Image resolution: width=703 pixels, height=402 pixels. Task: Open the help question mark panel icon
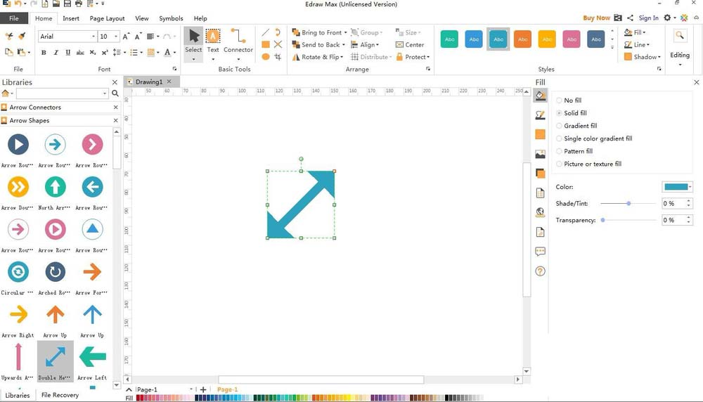coord(540,271)
